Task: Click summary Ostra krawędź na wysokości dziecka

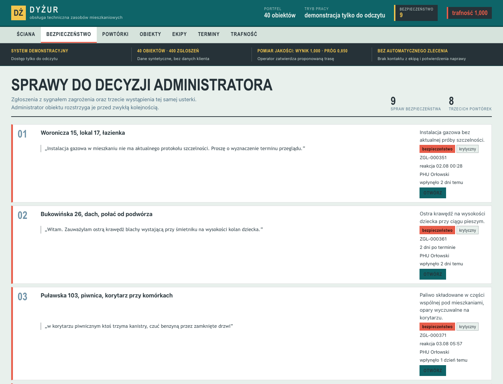Action: coord(452,217)
